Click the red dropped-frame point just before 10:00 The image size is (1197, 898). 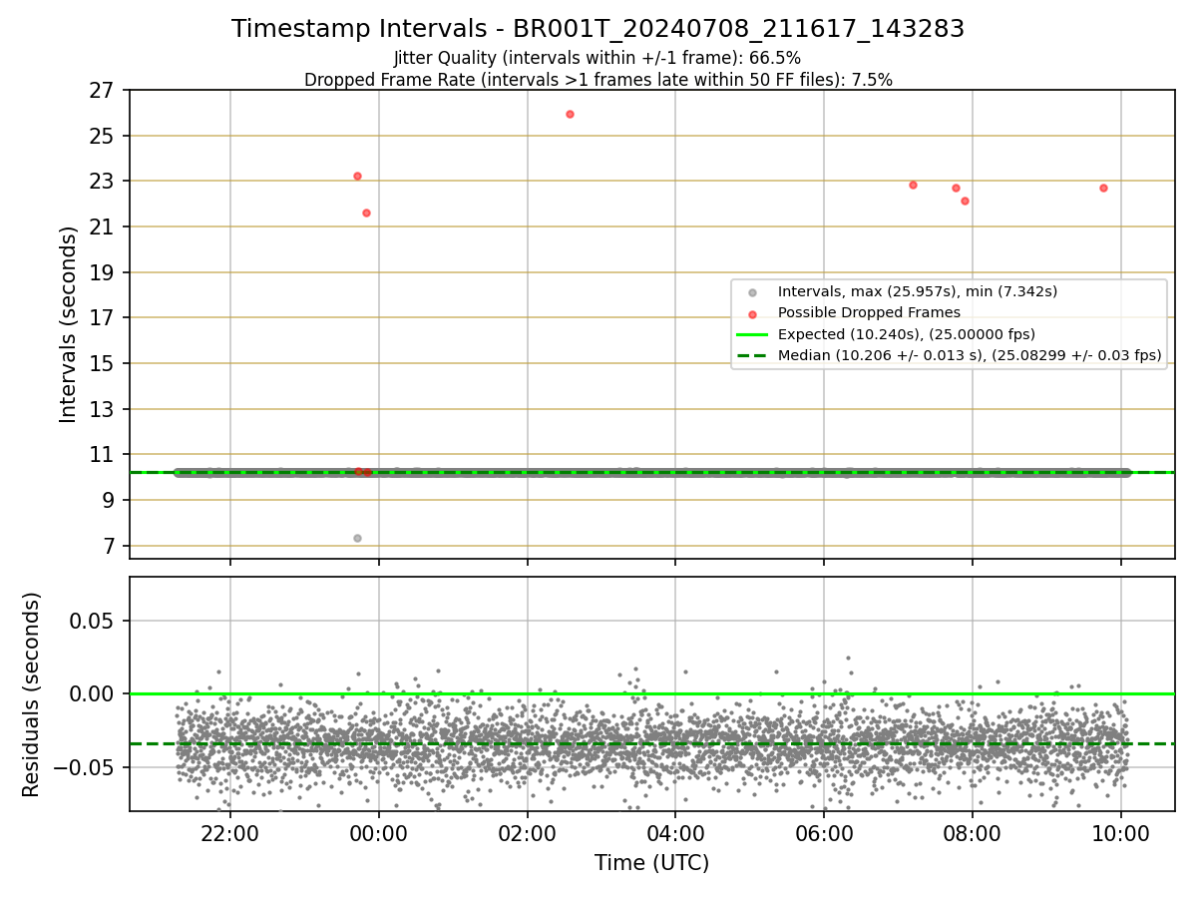point(1103,188)
